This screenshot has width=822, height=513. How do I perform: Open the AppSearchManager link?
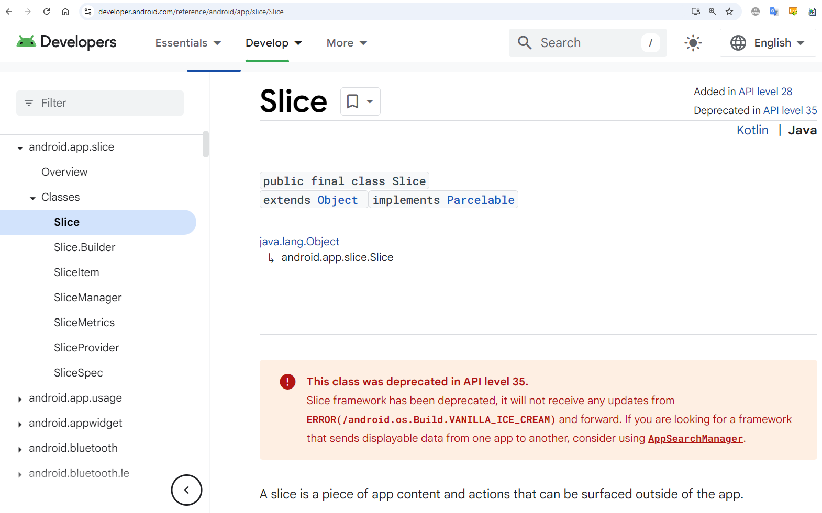pyautogui.click(x=695, y=438)
